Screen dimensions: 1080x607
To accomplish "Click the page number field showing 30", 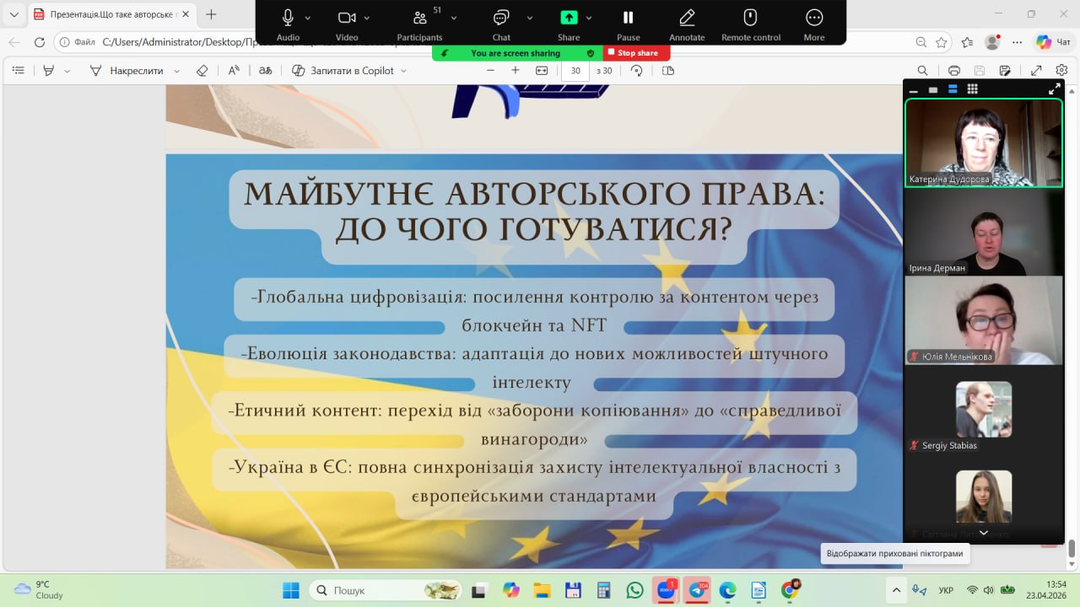I will [575, 71].
